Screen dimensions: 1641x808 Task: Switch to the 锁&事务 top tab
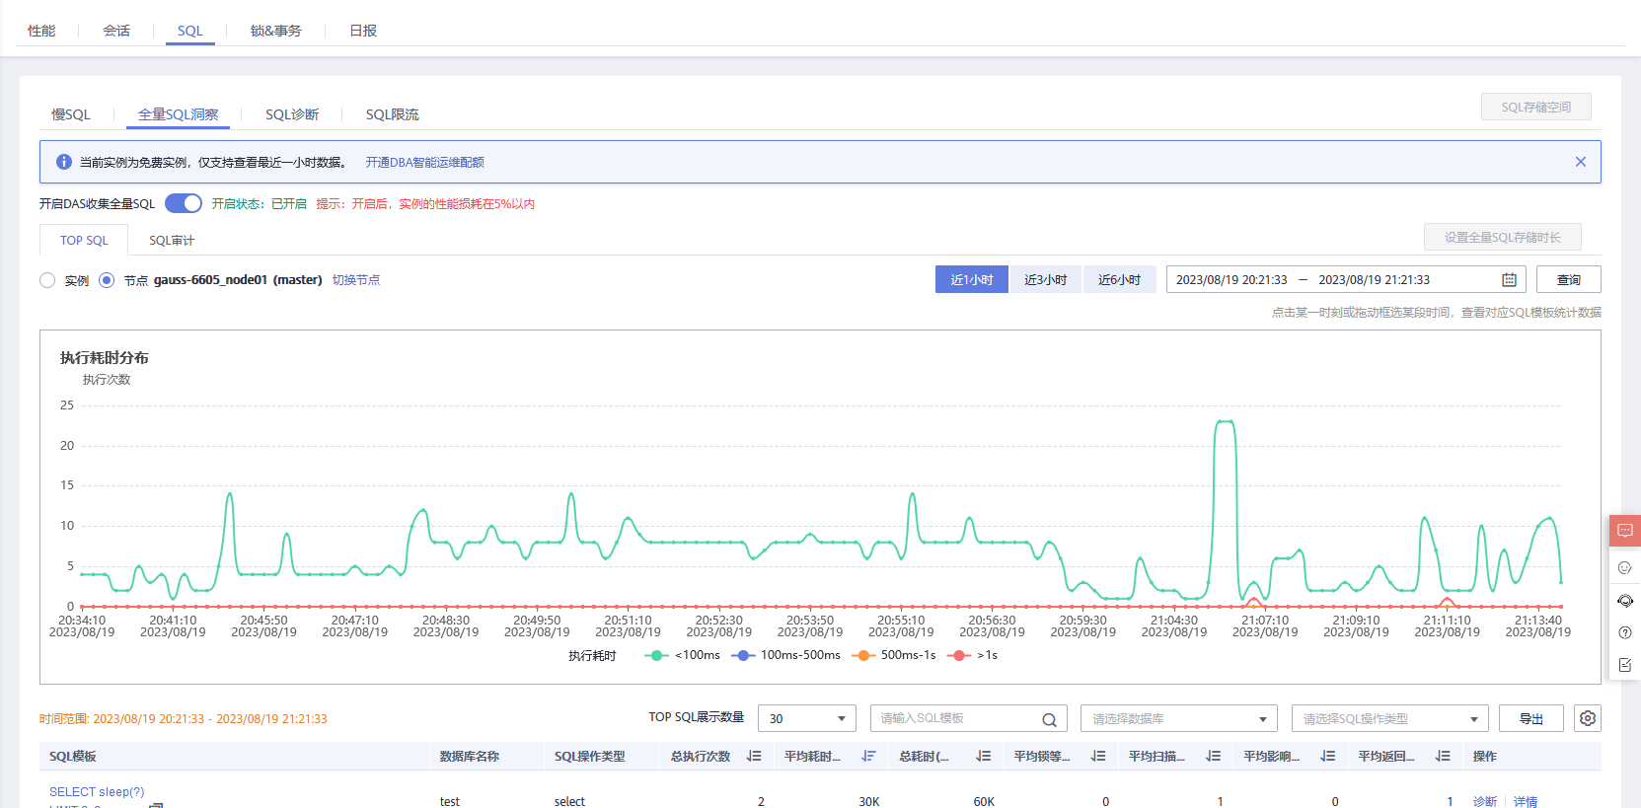pos(276,31)
